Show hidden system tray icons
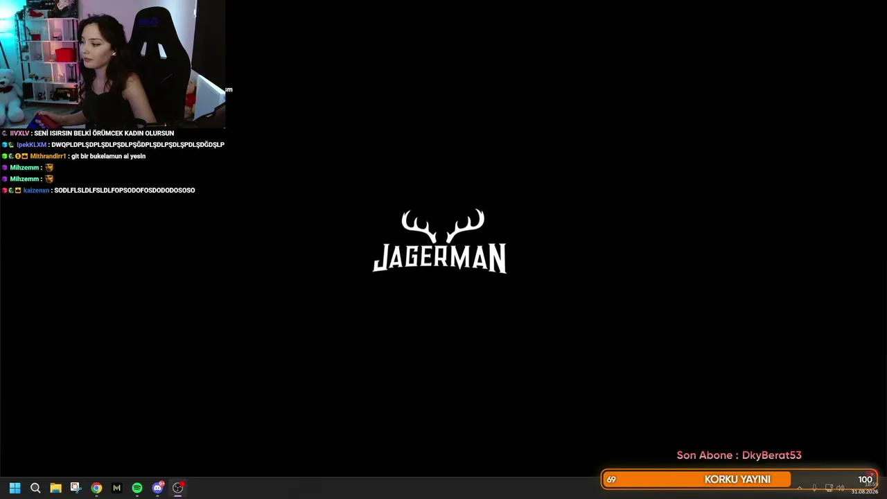 click(x=800, y=488)
